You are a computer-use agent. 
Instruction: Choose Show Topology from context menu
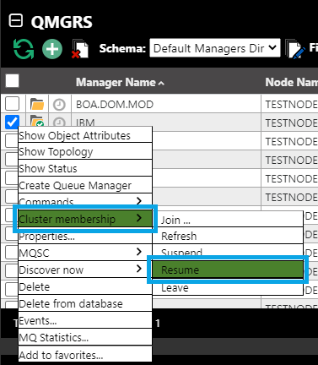tap(85, 151)
